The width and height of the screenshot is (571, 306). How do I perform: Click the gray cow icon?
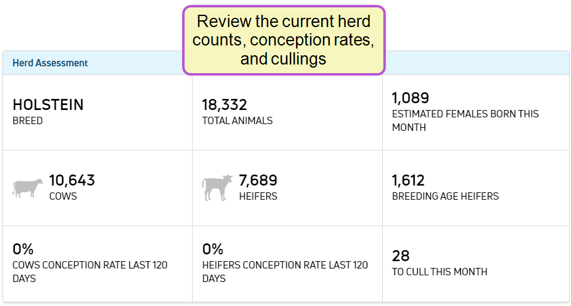click(x=28, y=187)
